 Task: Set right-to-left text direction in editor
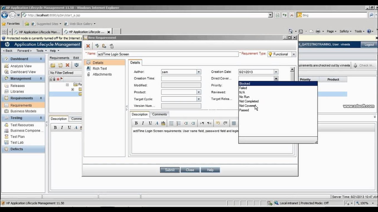[209, 123]
